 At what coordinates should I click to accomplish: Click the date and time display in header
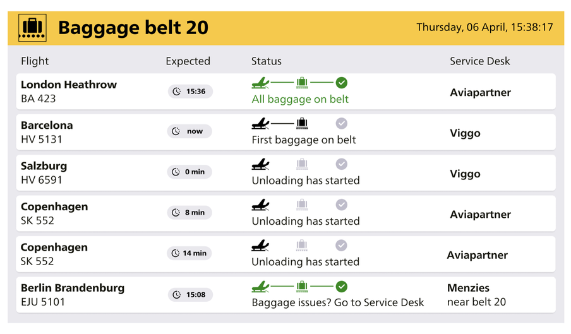[x=484, y=27]
